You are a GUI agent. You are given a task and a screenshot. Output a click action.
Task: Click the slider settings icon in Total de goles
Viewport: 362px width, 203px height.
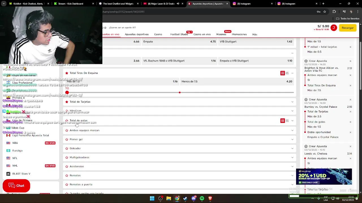(287, 121)
